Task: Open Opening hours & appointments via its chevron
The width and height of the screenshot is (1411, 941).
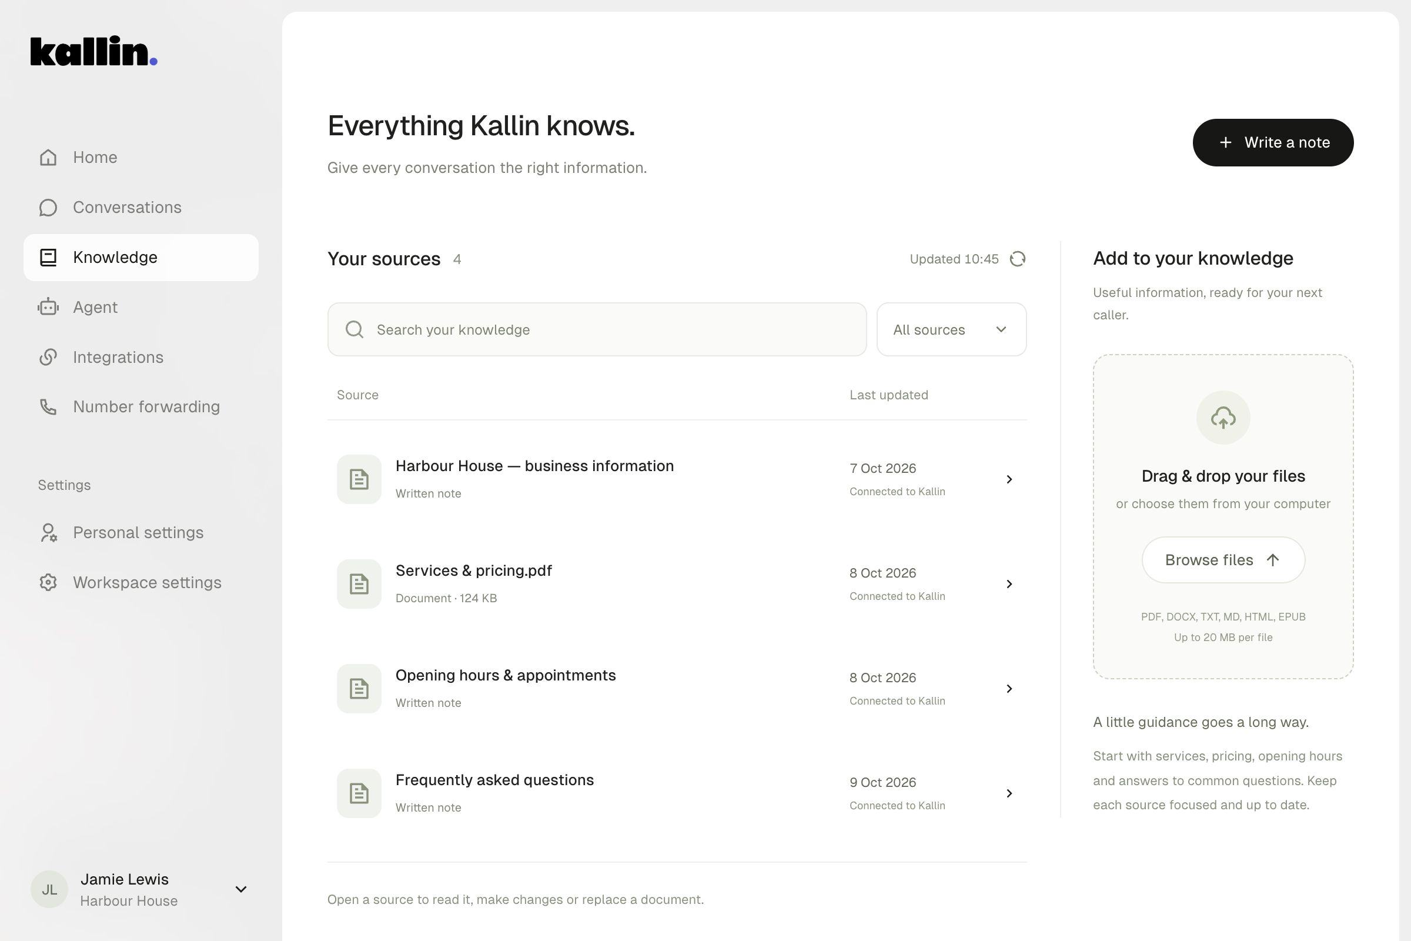Action: click(1009, 689)
